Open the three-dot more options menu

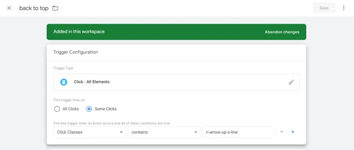(343, 8)
